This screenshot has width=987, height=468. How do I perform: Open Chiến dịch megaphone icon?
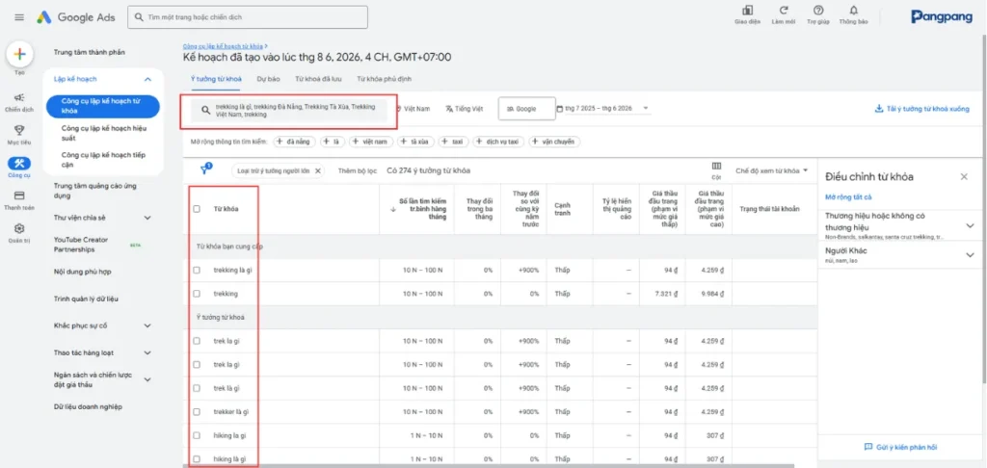[x=19, y=97]
